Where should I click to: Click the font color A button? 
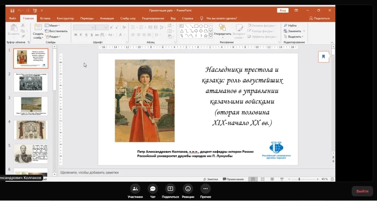tap(121, 35)
